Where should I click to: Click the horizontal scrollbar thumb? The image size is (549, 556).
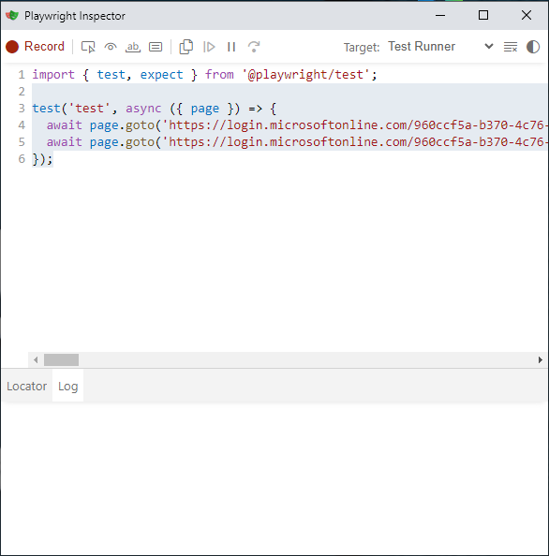coord(61,360)
